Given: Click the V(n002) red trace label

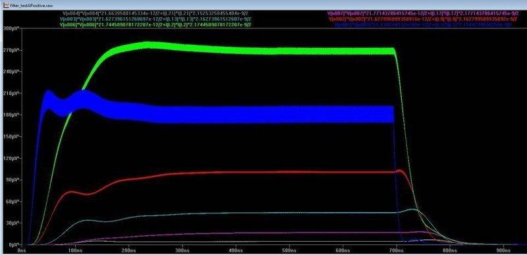Looking at the screenshot, I should coord(424,19).
